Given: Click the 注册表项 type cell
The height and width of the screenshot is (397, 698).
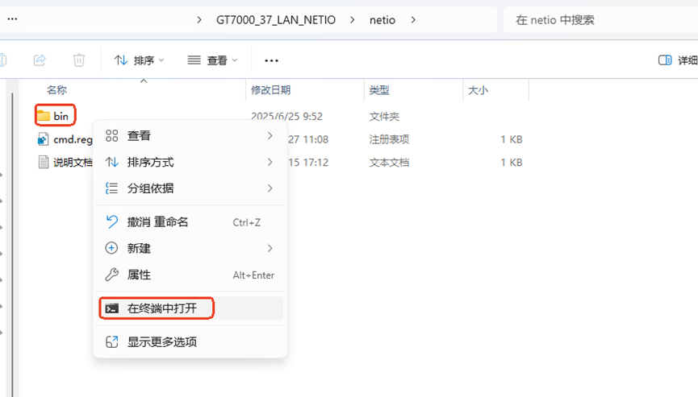Looking at the screenshot, I should 389,139.
